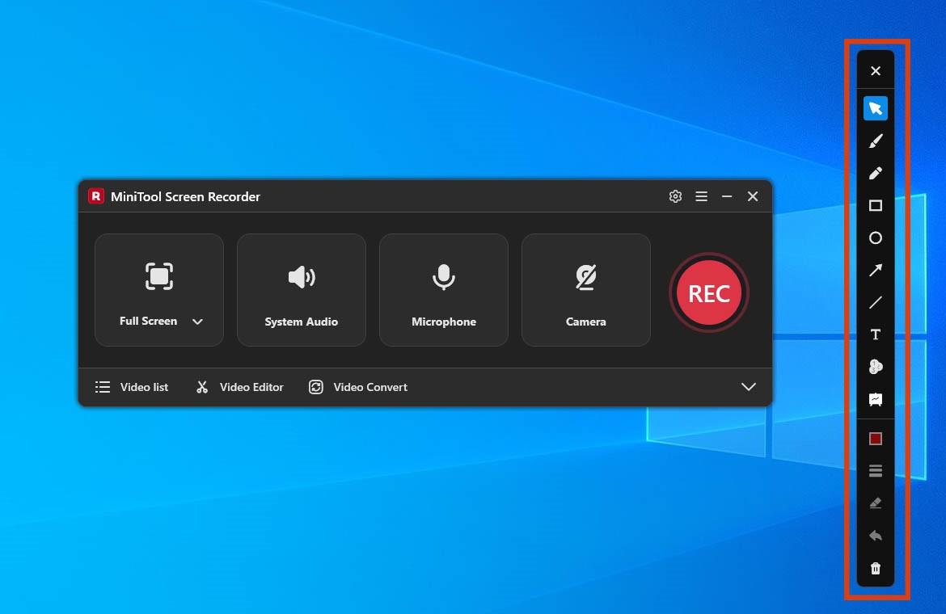Select the Text annotation tool
Screen dimensions: 946x614
[875, 334]
